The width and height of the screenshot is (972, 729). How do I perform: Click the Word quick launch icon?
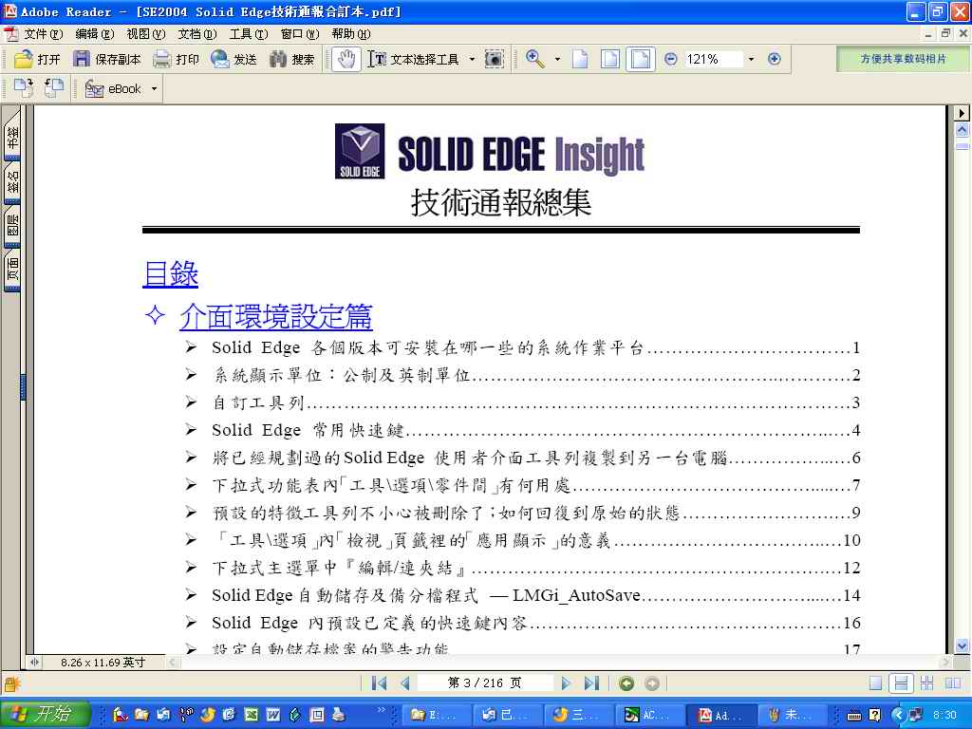[x=273, y=715]
